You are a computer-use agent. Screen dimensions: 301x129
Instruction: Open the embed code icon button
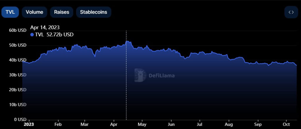tap(291, 12)
